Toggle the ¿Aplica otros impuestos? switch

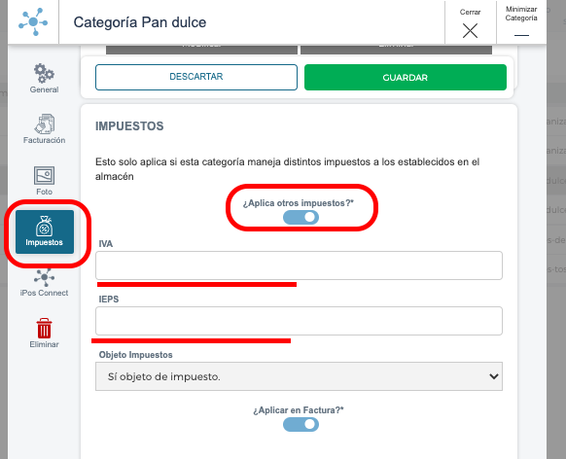tap(301, 217)
